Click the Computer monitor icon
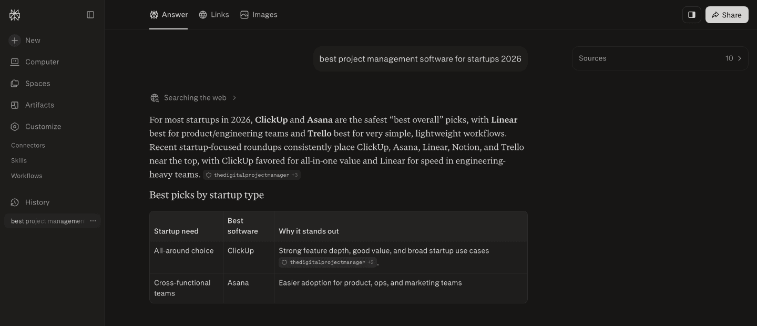Viewport: 757px width, 326px height. [x=15, y=62]
